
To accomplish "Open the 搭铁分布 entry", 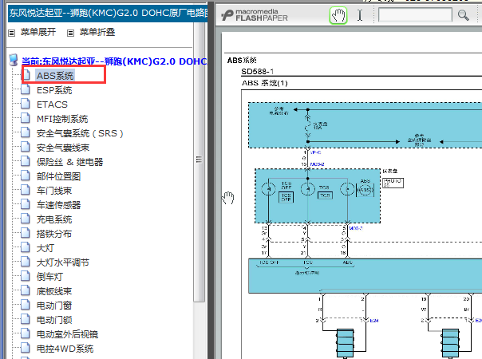I will [54, 234].
